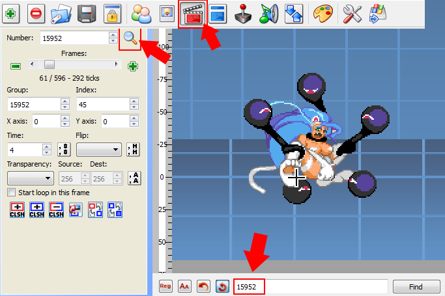Image resolution: width=445 pixels, height=296 pixels.
Task: Click the search text field containing 15952
Action: [309, 286]
